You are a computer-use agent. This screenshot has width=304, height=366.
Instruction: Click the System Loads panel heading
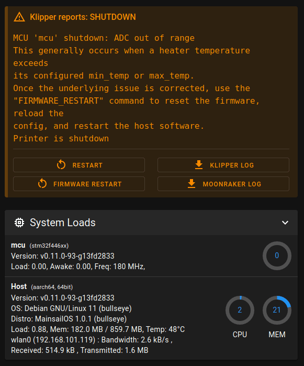(63, 223)
